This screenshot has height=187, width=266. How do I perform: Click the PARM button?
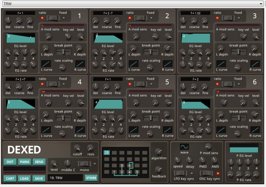pos(24,162)
